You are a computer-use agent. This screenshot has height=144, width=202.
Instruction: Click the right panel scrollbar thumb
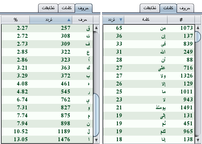point(198,37)
